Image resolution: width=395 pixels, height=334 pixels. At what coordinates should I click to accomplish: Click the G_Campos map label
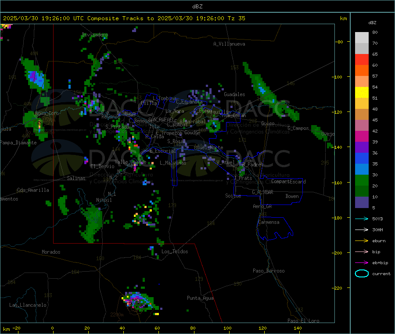pyautogui.click(x=298, y=128)
